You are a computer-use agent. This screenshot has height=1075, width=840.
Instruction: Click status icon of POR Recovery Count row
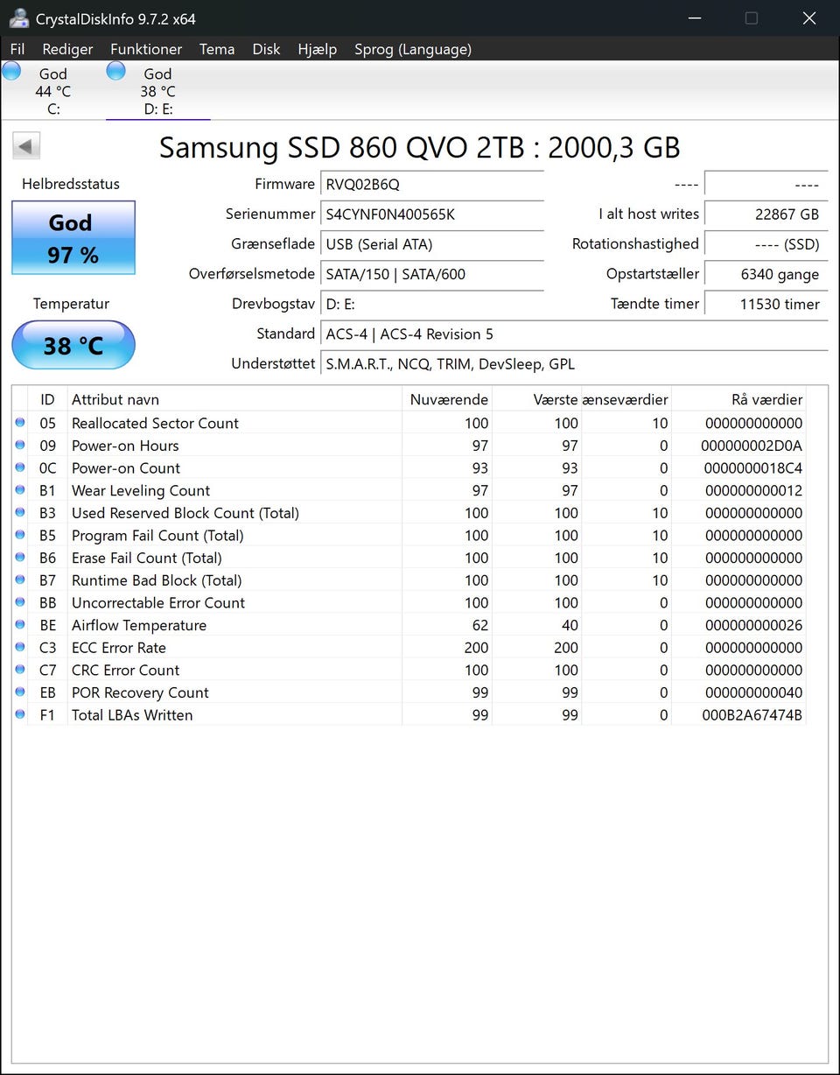pos(20,692)
